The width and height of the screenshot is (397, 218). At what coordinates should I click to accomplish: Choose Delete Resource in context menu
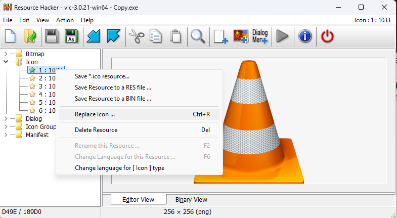tap(139, 130)
